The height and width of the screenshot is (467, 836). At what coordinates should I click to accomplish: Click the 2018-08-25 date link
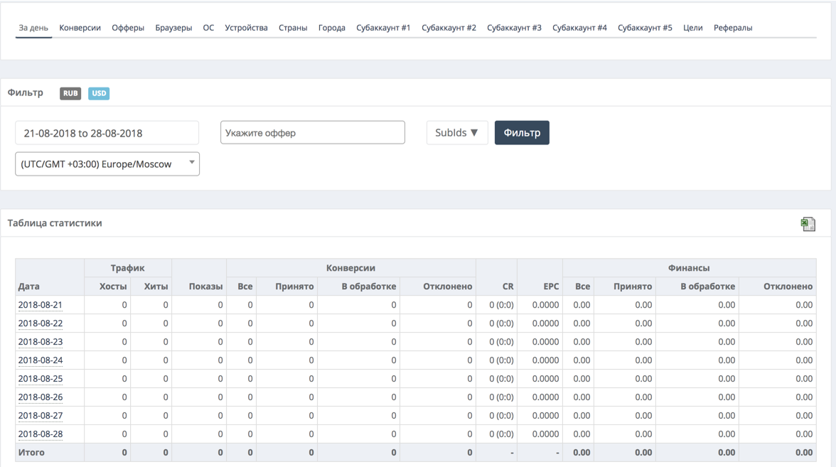[x=41, y=379]
